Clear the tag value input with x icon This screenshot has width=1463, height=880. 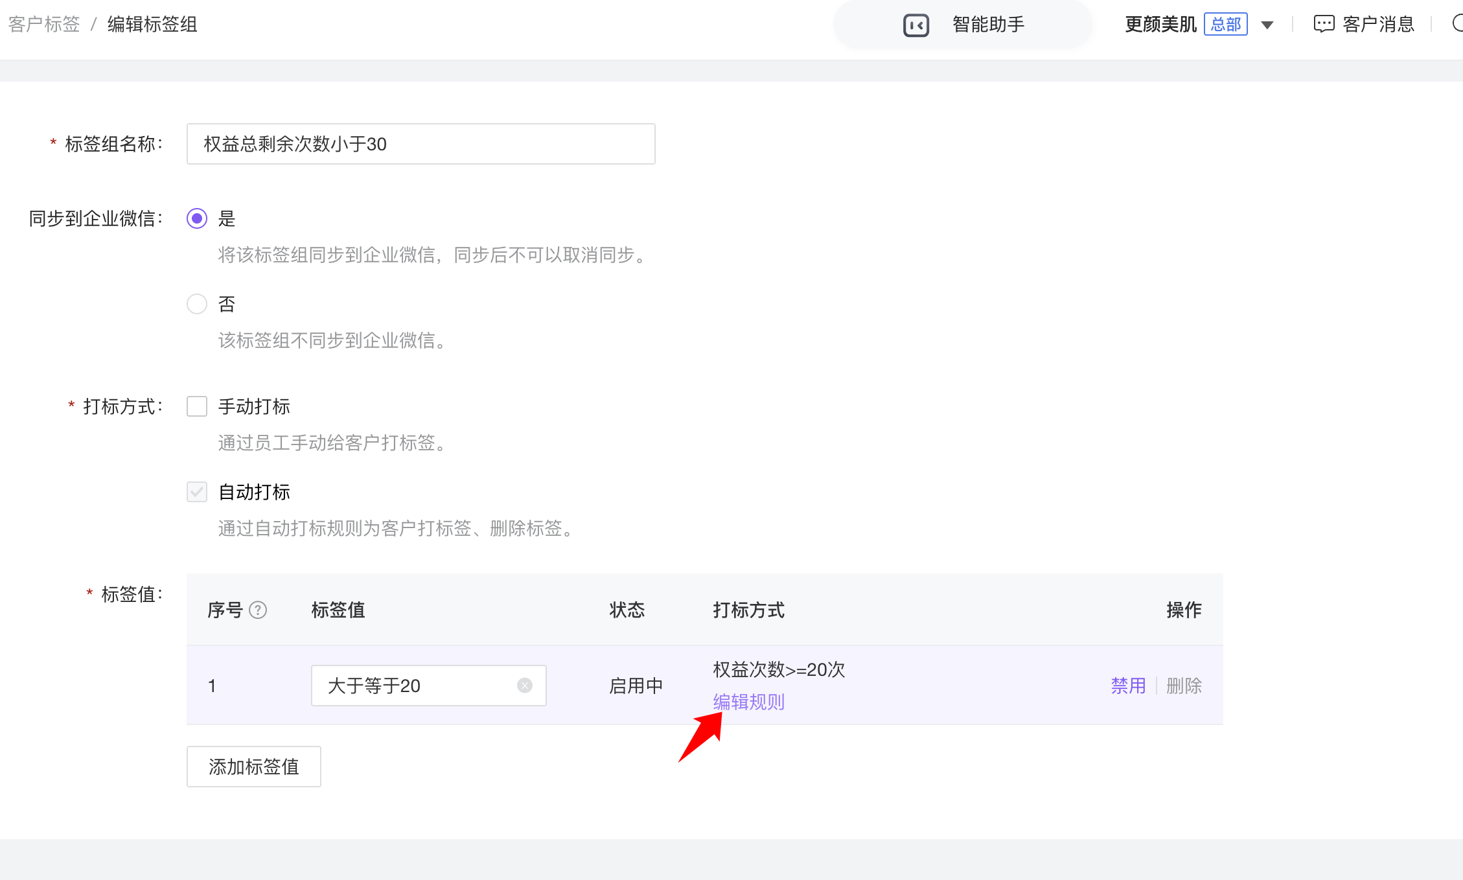click(x=525, y=686)
